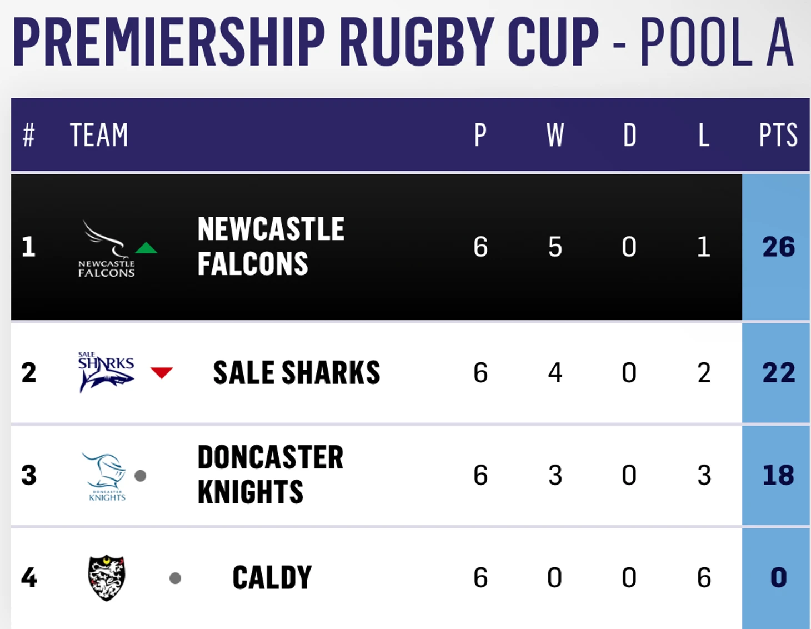811x629 pixels.
Task: Click the Sale Sharks team logo
Action: 106,372
